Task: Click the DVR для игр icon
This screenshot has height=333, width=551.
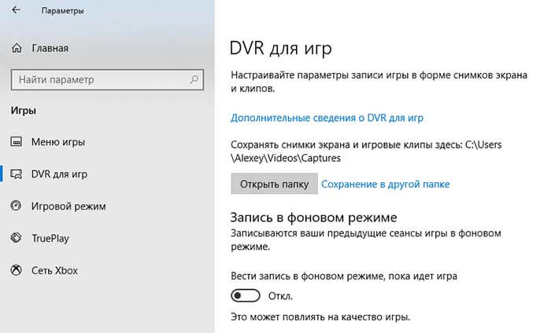Action: [17, 174]
